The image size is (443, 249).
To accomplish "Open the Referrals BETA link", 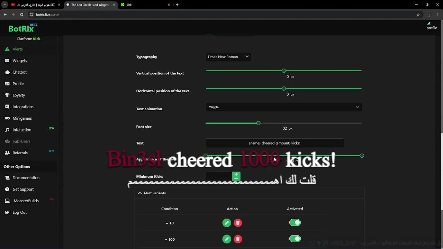I will 20,153.
